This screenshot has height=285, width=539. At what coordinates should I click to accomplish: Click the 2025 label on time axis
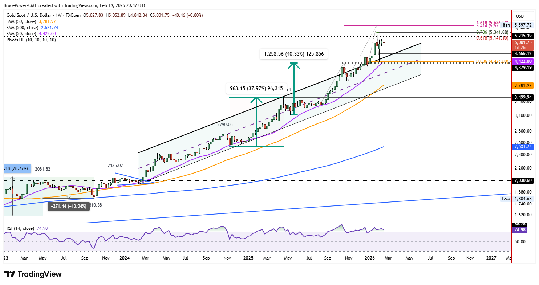pos(248,258)
